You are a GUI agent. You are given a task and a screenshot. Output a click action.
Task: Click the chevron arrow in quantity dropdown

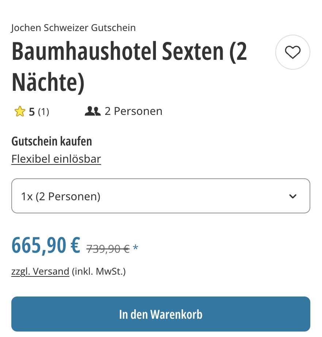[x=292, y=196]
